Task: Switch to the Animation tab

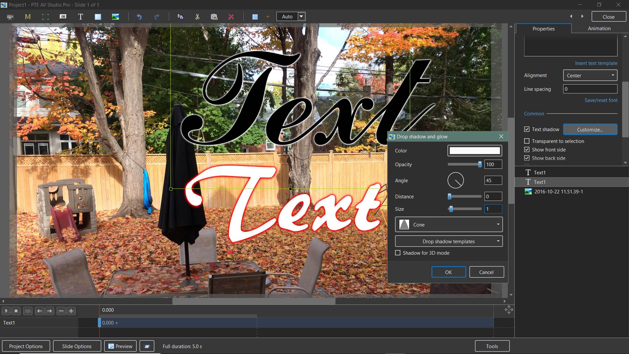Action: coord(599,29)
